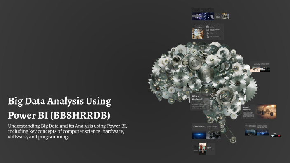Open the 'What is a Computer?' frame with desk photo
This screenshot has height=163, width=290.
tap(260, 67)
